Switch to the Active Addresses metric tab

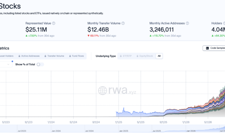29,56
